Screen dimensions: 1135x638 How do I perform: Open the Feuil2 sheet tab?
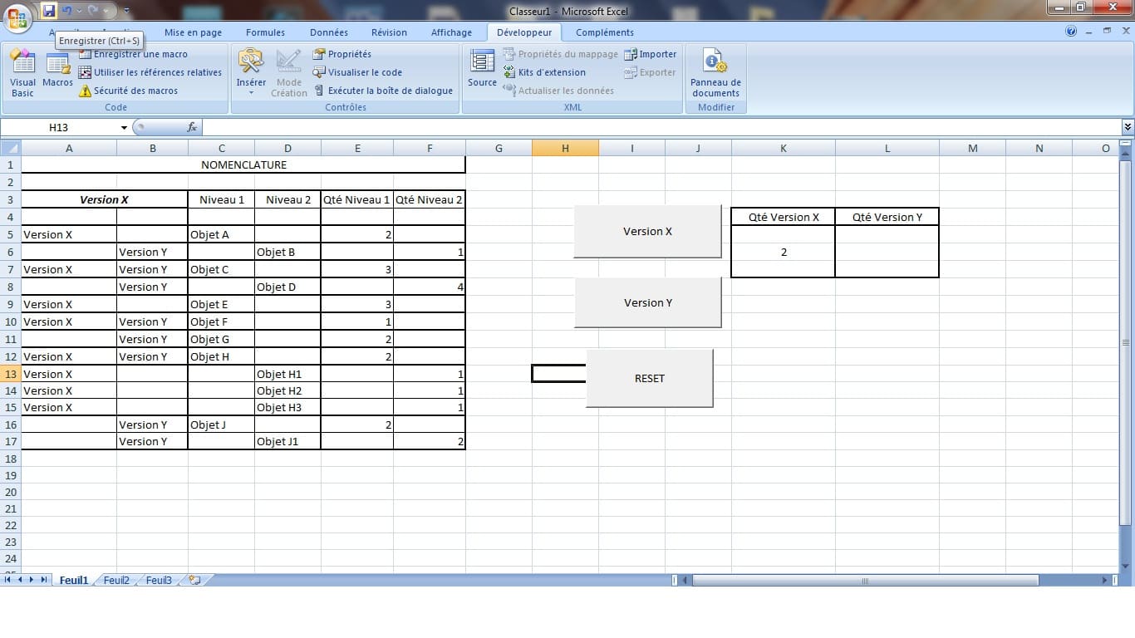tap(116, 581)
